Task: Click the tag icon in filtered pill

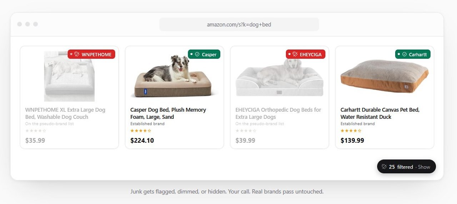Action: tap(384, 167)
